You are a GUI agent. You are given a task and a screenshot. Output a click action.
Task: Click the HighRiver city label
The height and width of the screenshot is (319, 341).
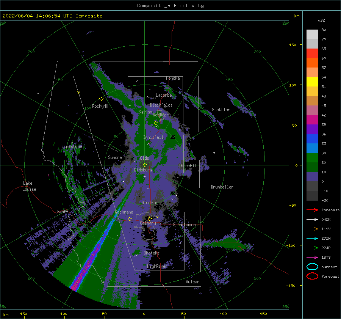coord(157,266)
